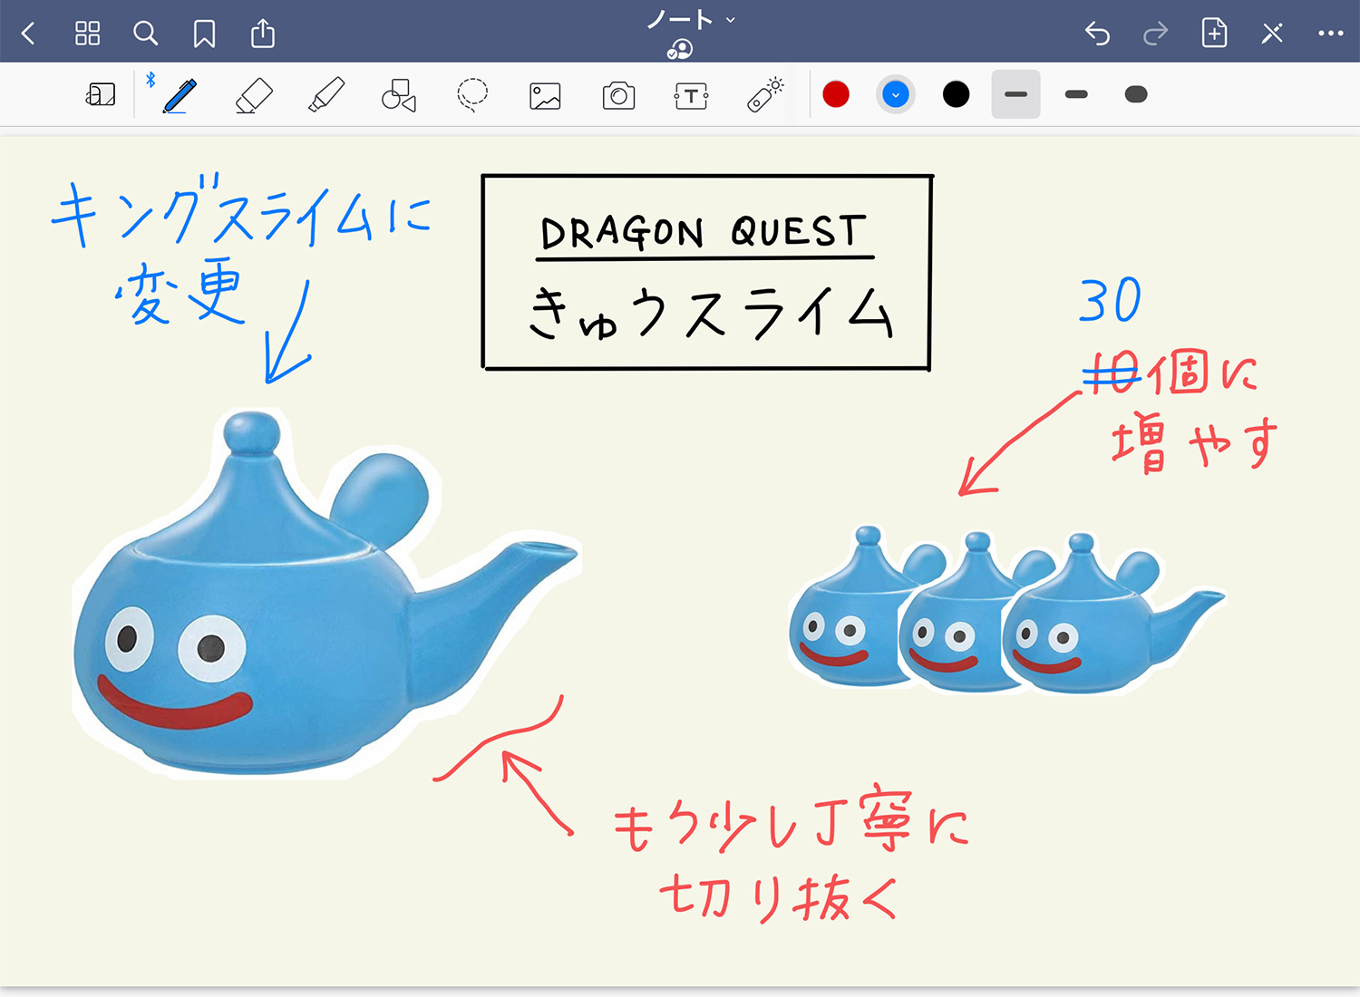Open the share and export menu

pyautogui.click(x=263, y=34)
